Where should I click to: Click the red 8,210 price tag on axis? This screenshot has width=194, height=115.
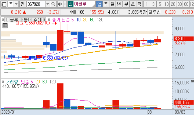pos(183,39)
